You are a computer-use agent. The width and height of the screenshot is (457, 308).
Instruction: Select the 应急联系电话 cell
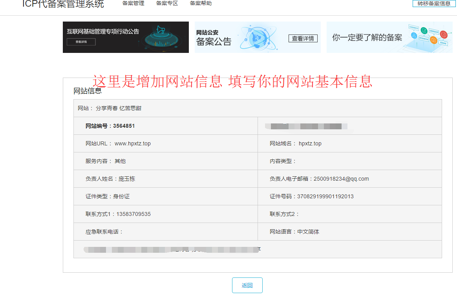pyautogui.click(x=166, y=232)
